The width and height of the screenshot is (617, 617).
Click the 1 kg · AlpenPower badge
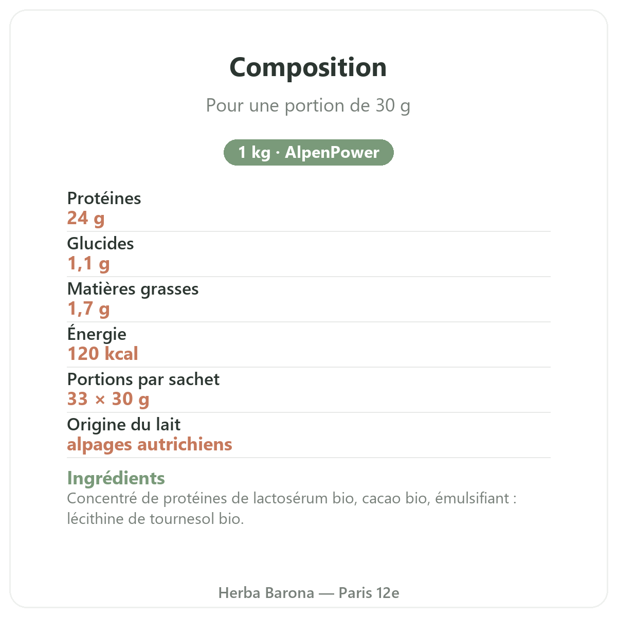pyautogui.click(x=308, y=153)
